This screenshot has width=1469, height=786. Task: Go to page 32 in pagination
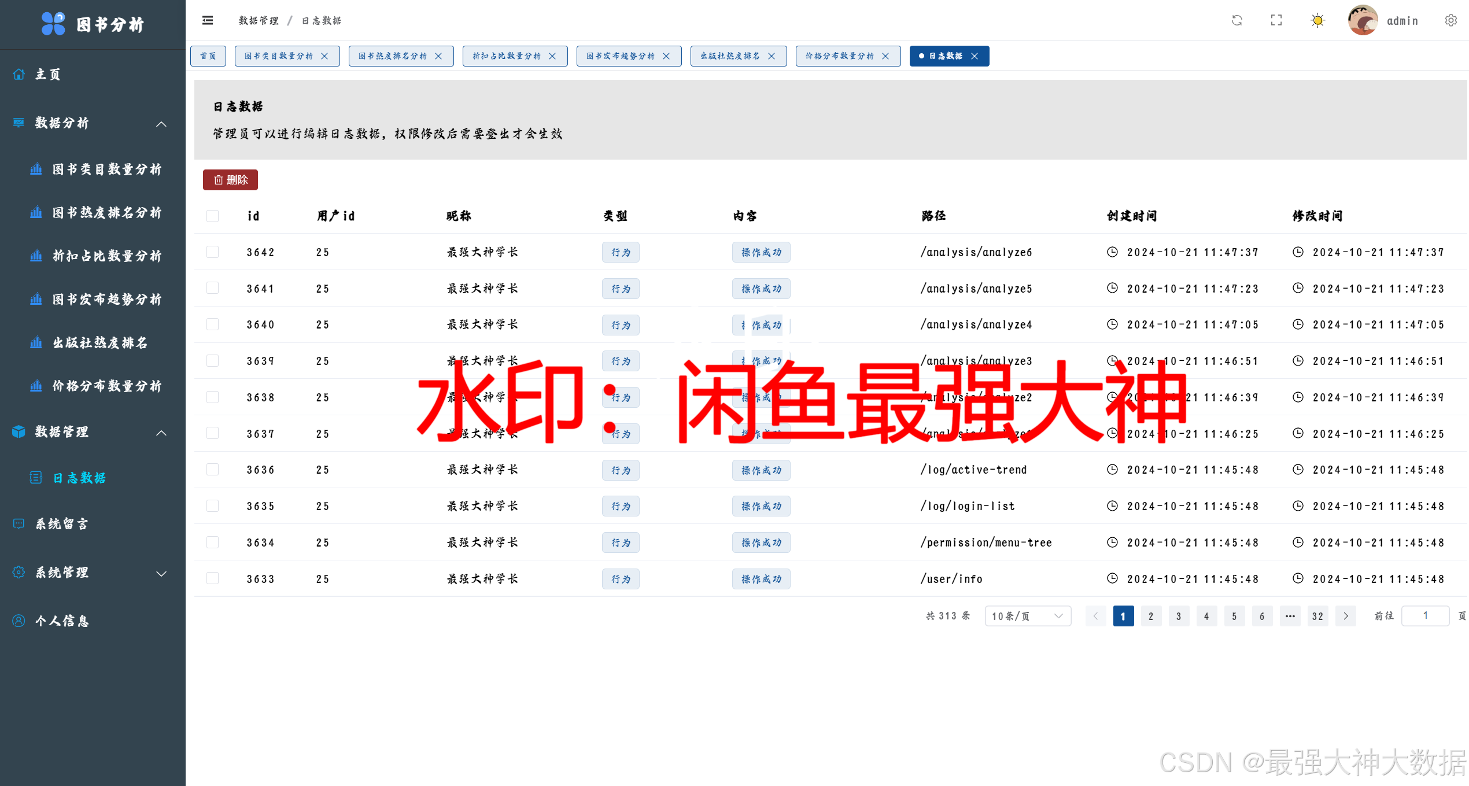[1317, 616]
